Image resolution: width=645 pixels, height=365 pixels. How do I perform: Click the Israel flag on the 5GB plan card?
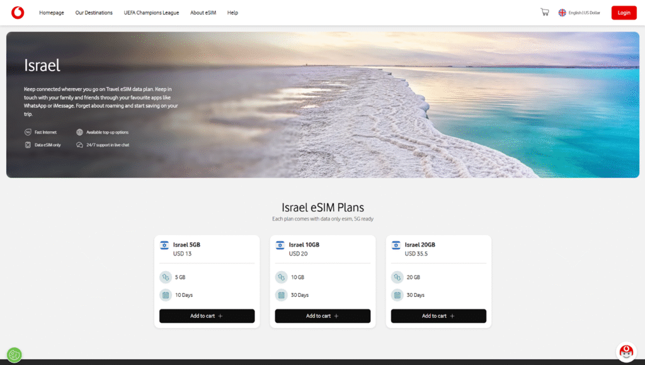(x=164, y=245)
